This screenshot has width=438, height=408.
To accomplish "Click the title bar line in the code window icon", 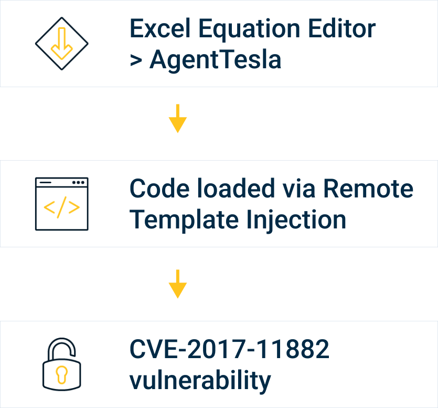I will (x=46, y=182).
